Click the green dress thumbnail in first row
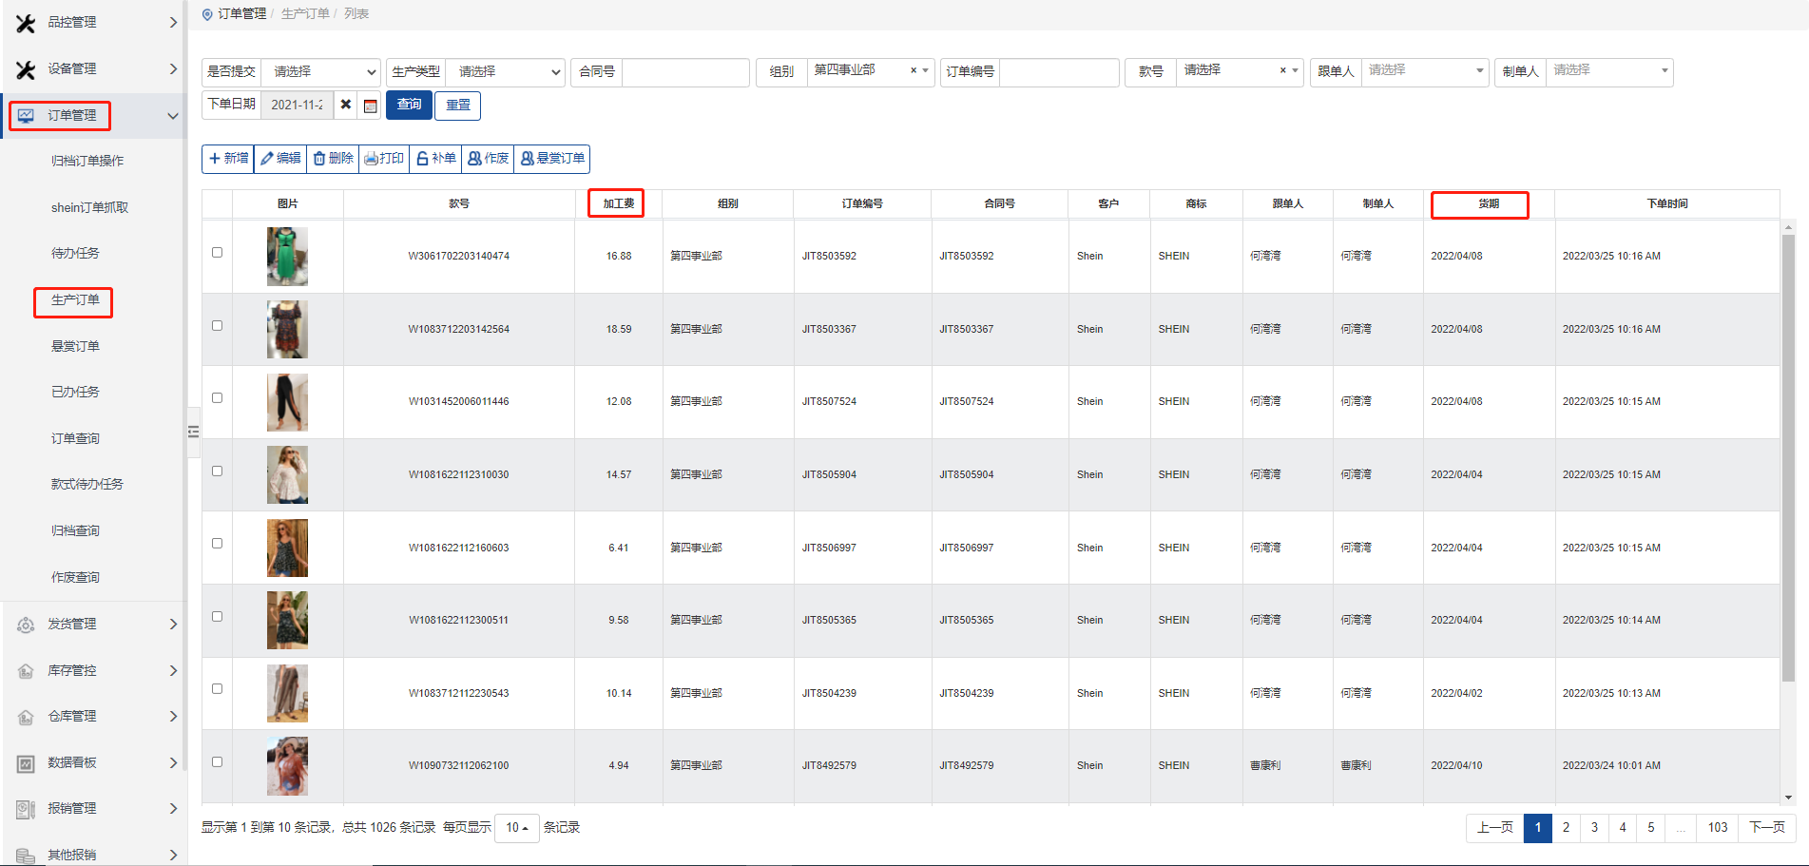Screen dimensions: 1809x866 tap(287, 257)
